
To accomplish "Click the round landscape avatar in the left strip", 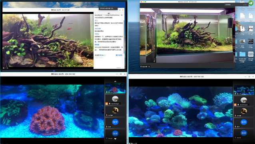I will (x=115, y=99).
